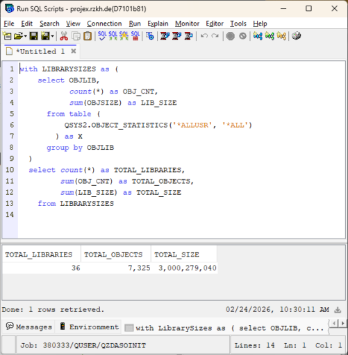Open the Run menu
The width and height of the screenshot is (348, 355).
(x=135, y=24)
